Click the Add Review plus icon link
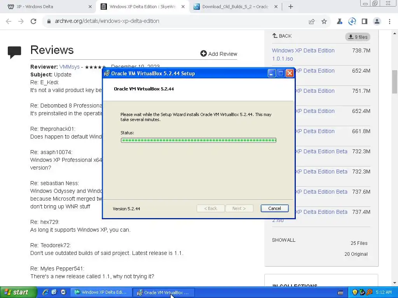Image resolution: width=398 pixels, height=298 pixels. 218,54
